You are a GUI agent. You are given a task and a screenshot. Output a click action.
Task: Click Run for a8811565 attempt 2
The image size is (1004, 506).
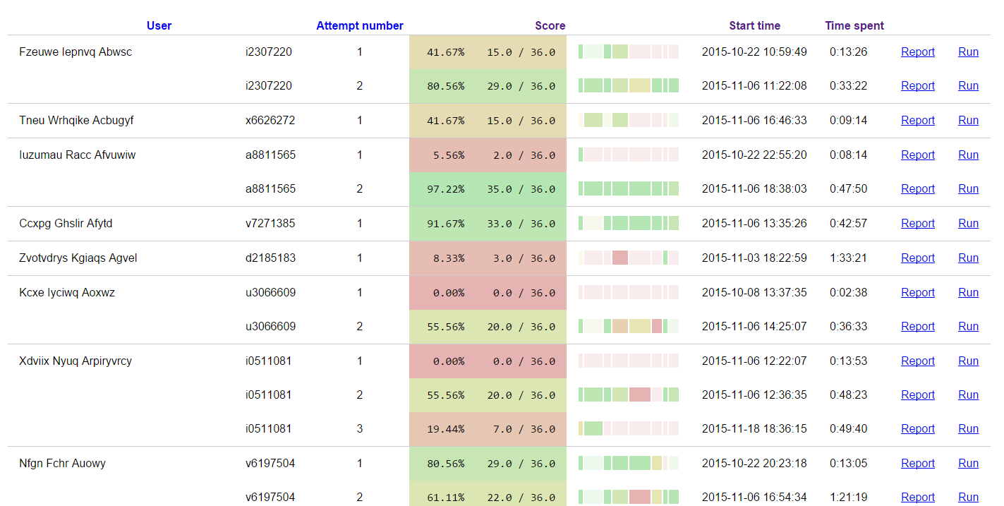point(968,189)
